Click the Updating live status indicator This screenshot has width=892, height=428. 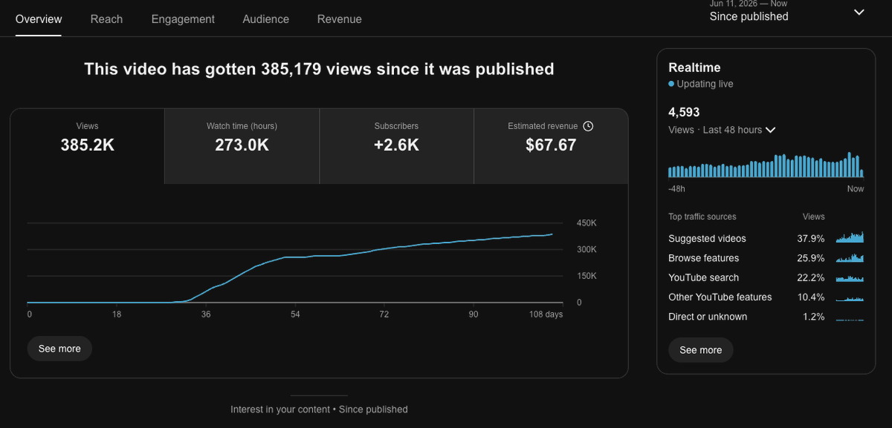pos(701,84)
